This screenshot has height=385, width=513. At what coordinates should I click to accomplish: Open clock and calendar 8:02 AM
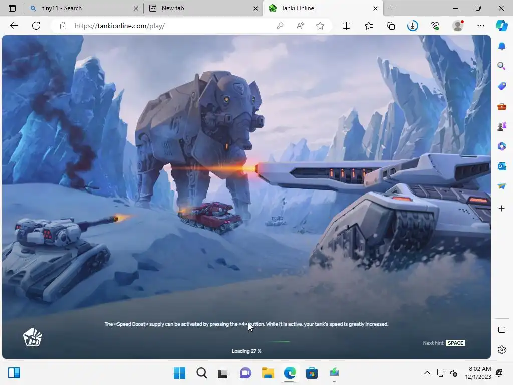tap(478, 373)
